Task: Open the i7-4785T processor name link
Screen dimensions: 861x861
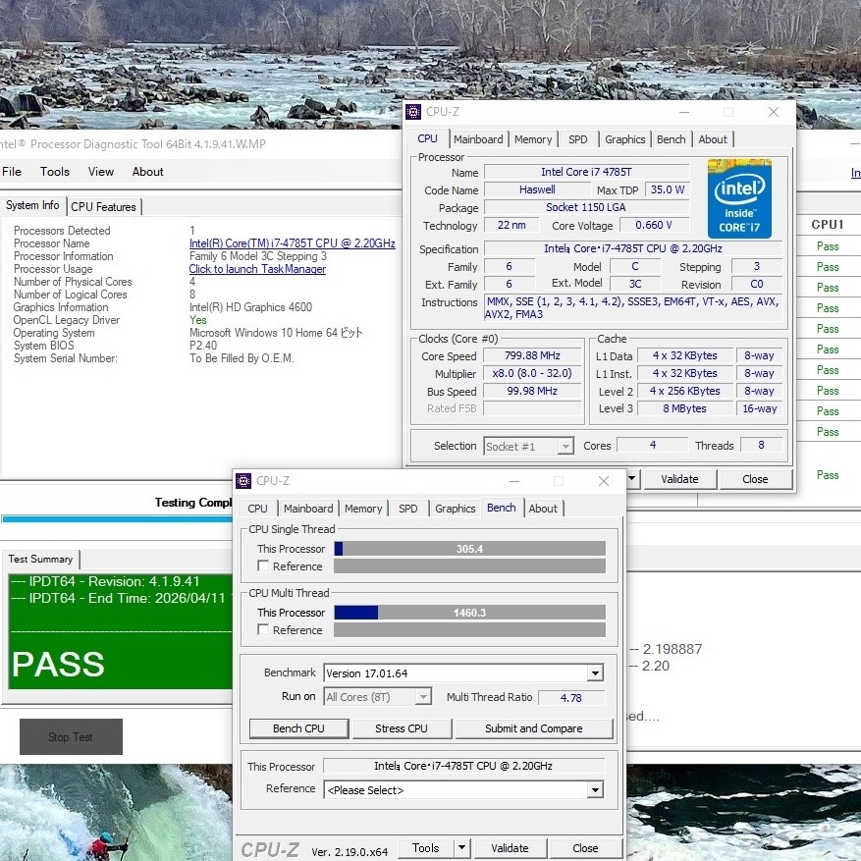Action: point(293,243)
